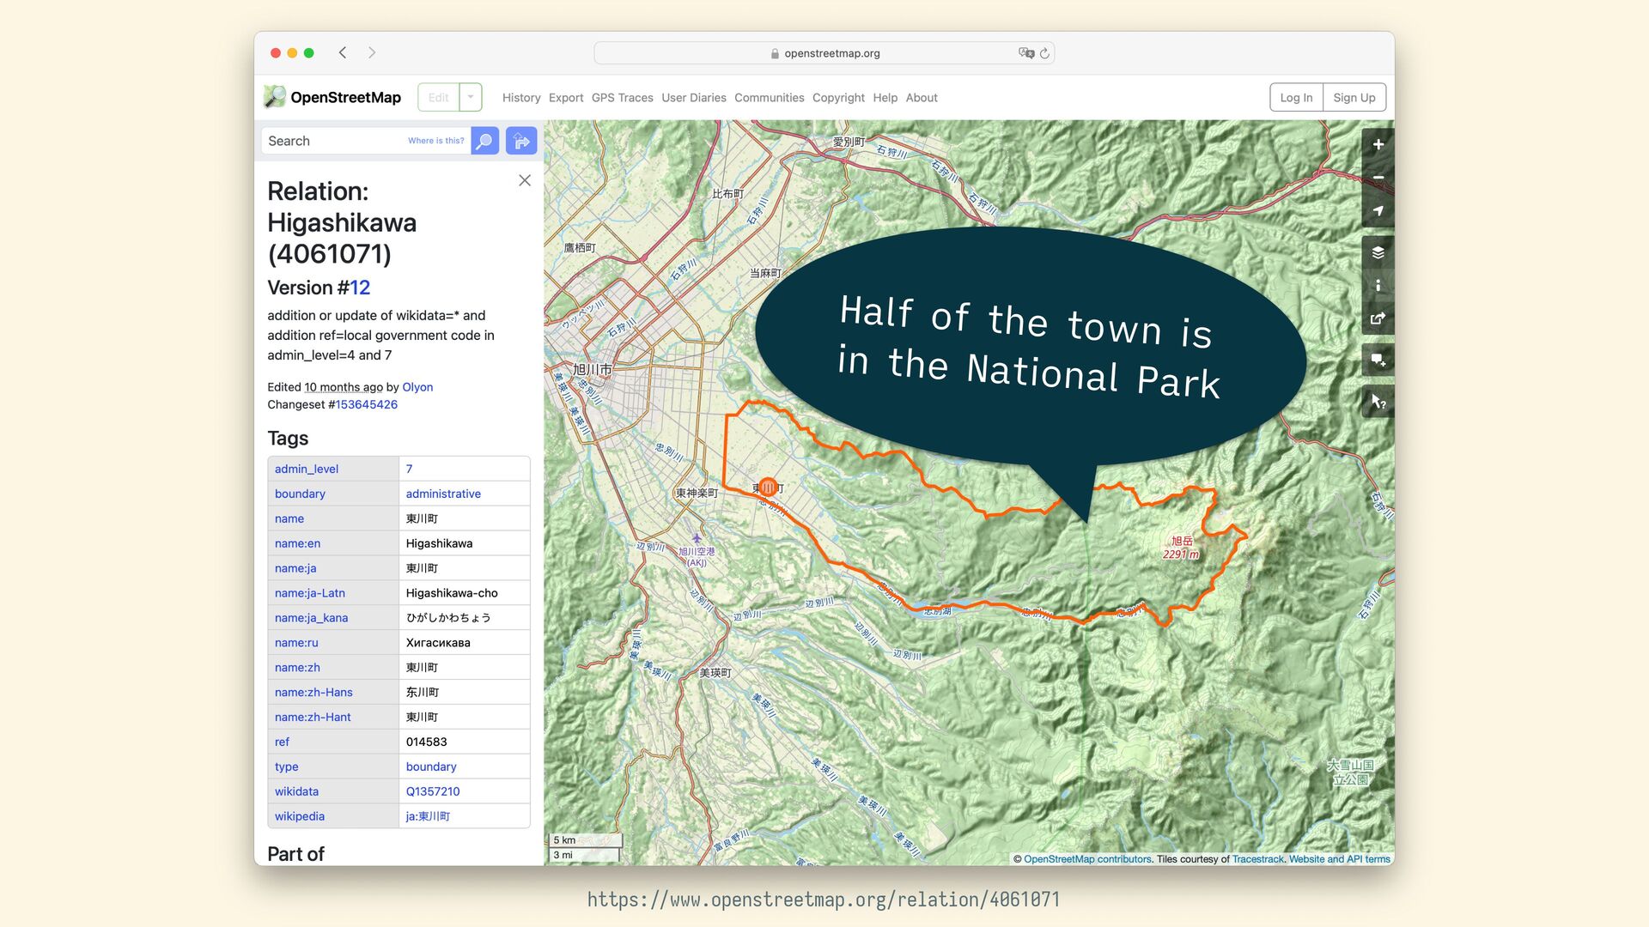Click the 'Where is this?' link
The image size is (1649, 927).
click(435, 141)
